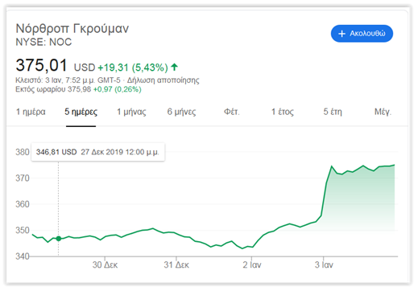Click the 2 Ιαν date label

(x=252, y=264)
